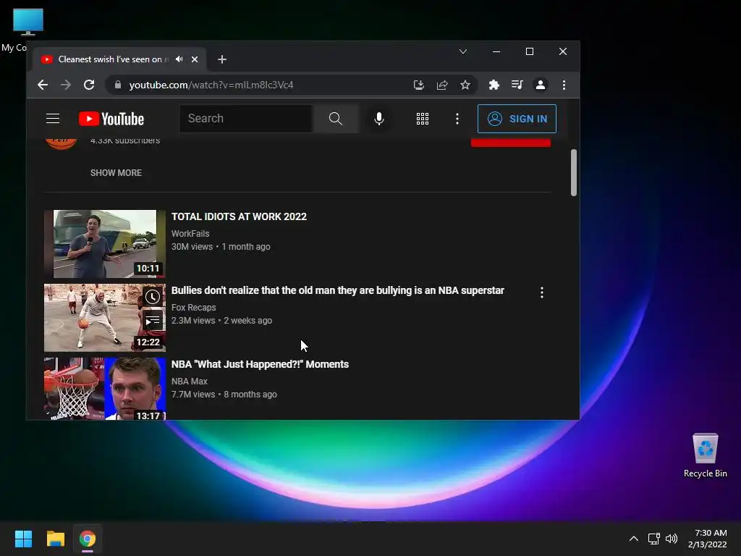This screenshot has width=741, height=556.
Task: Click the YouTube logo
Action: 111,119
